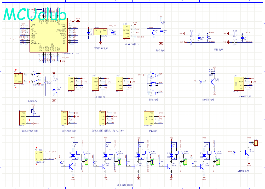Select the STM32F103C8T6 microcontroller symbol S_U1

[49, 35]
